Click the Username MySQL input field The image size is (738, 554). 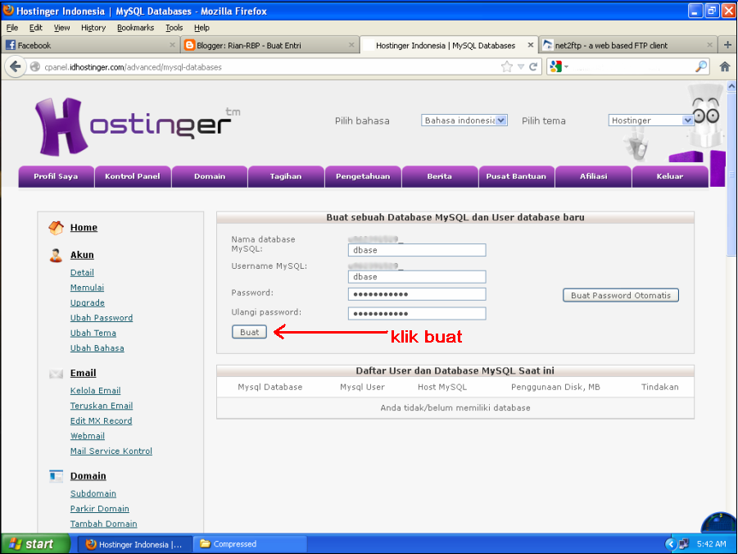417,277
